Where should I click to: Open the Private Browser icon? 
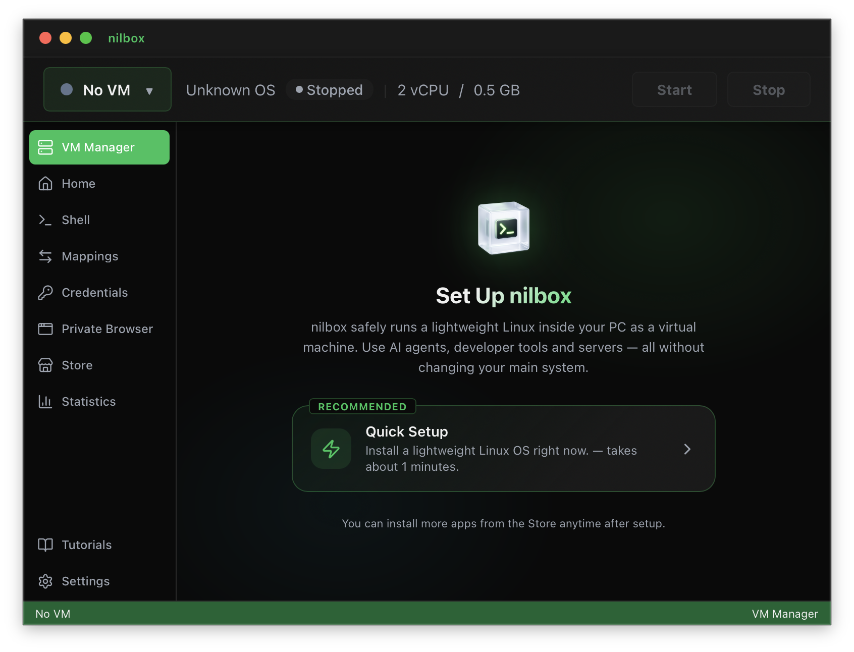coord(45,329)
